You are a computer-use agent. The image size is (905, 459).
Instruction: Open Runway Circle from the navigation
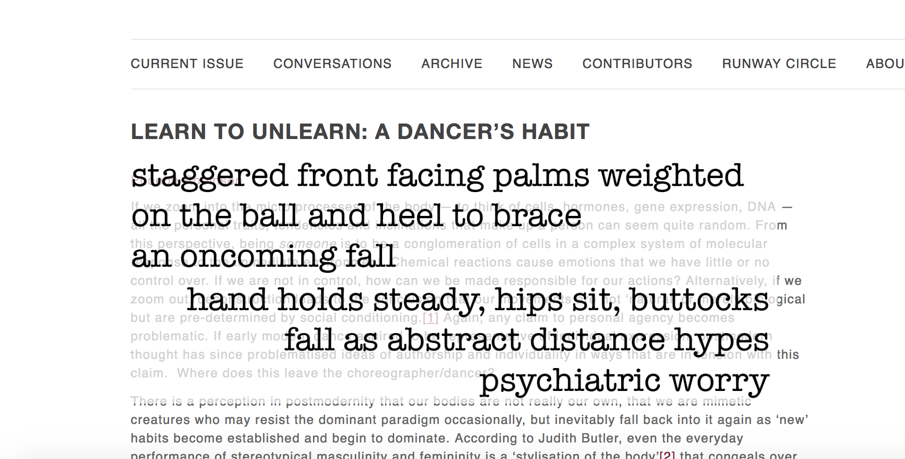pyautogui.click(x=779, y=64)
